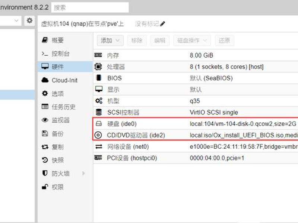
Task: Click the CD/DVD驱动器 disc icon
Action: tap(98, 135)
